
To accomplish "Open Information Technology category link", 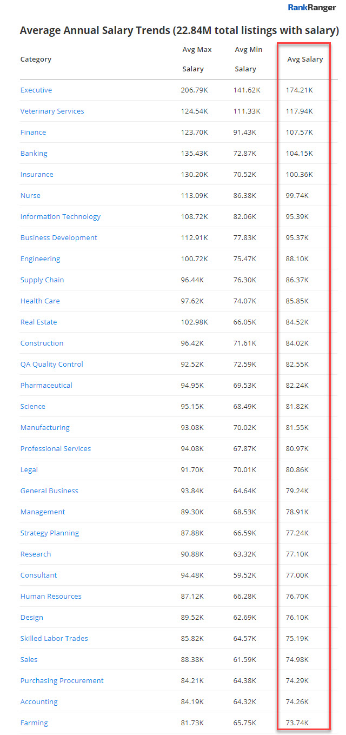I will (61, 217).
